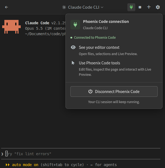Image resolution: width=165 pixels, height=168 pixels.
Task: Click Open files, selections and Live Preview text
Action: (108, 54)
